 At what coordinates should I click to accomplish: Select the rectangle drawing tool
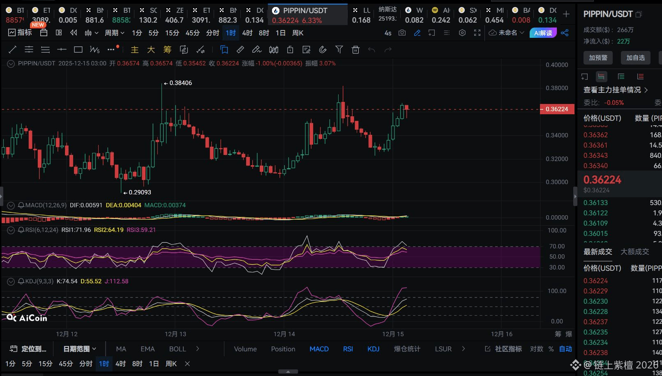tap(78, 50)
